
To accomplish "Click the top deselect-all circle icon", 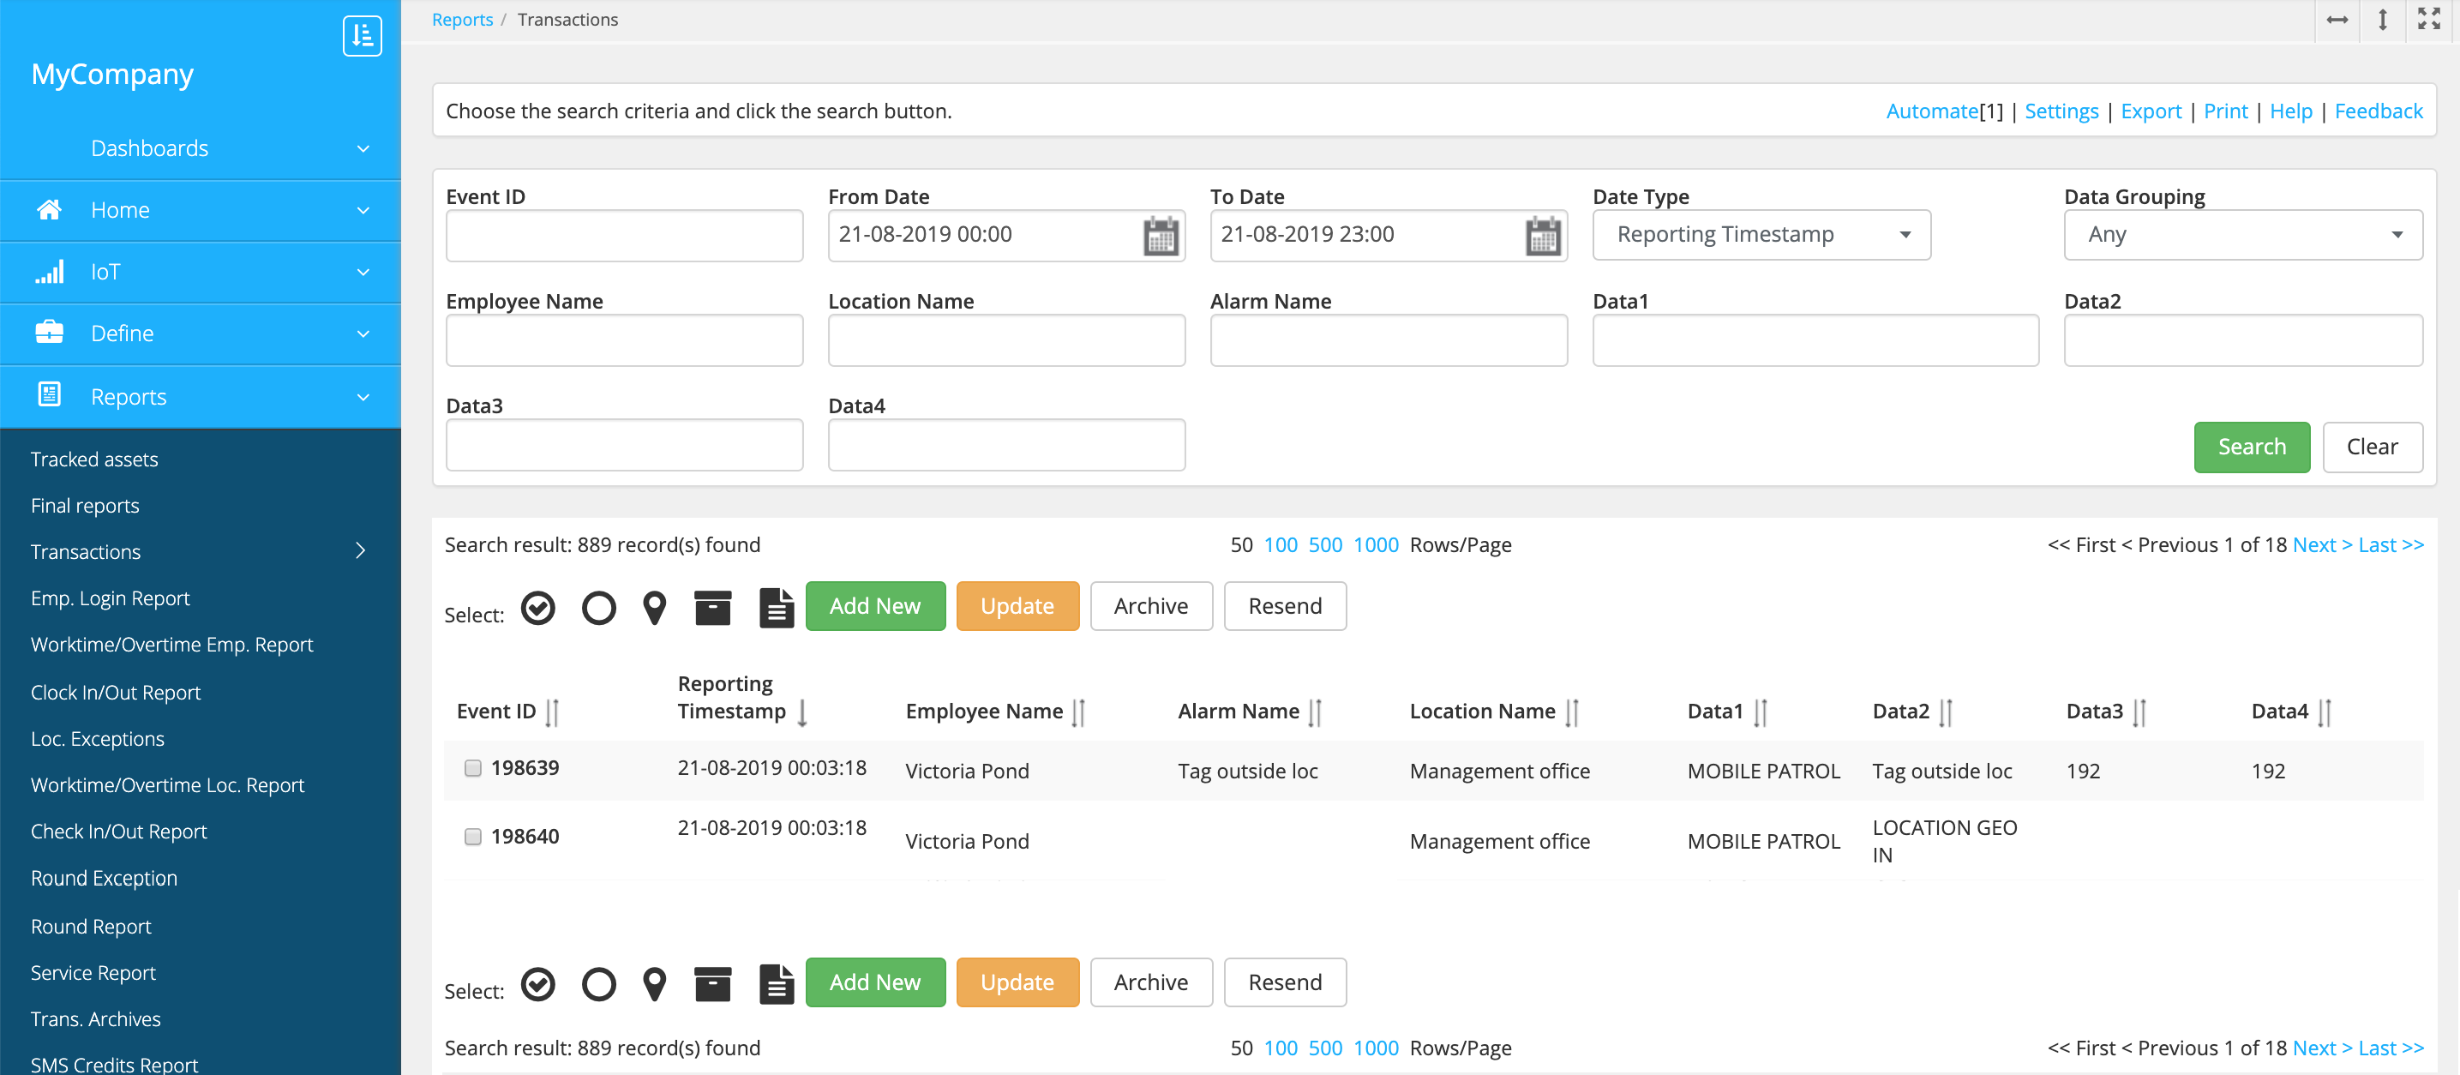I will (x=597, y=607).
